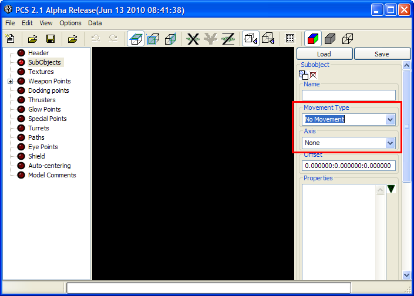The width and height of the screenshot is (414, 296).
Task: Select SubObjects in the tree
Action: click(x=45, y=62)
